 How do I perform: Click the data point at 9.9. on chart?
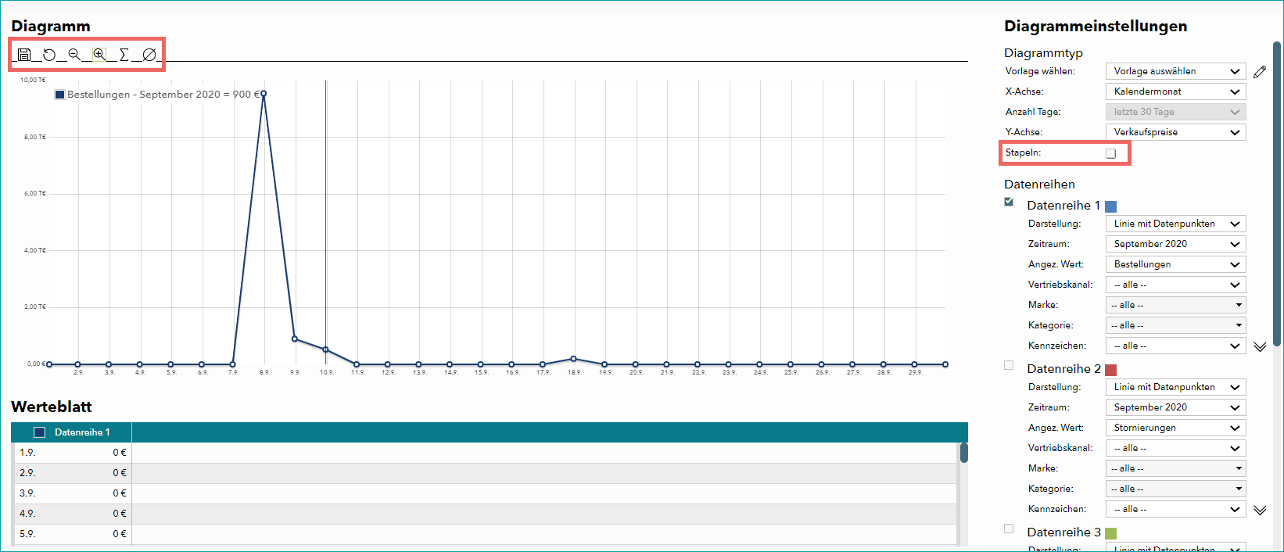tap(295, 339)
